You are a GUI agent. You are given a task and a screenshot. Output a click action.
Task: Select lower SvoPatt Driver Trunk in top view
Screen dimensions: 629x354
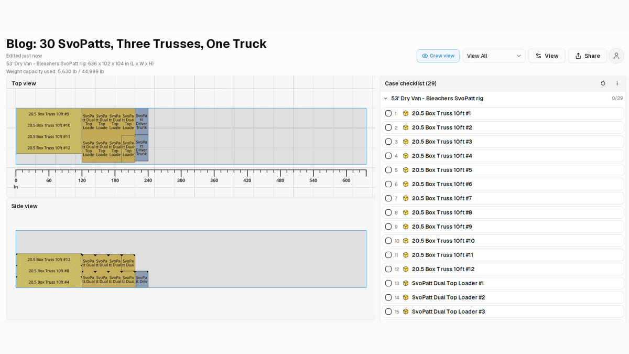142,148
